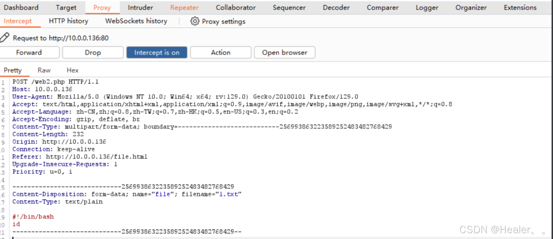Open the Extensions tab
The height and width of the screenshot is (239, 553).
(520, 7)
